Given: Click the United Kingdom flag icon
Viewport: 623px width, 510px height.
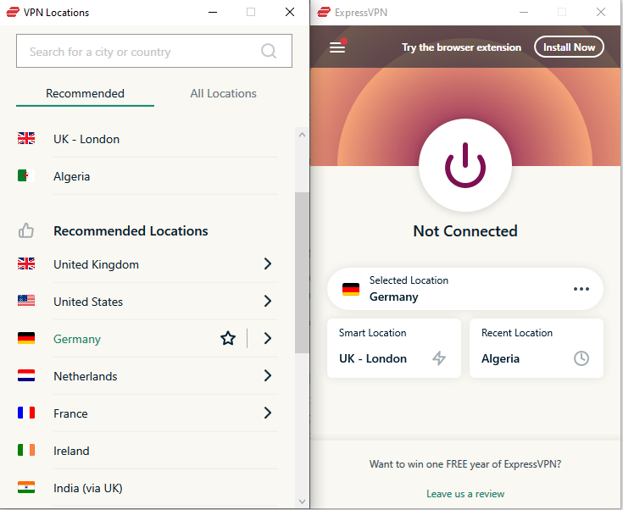Looking at the screenshot, I should click(26, 263).
